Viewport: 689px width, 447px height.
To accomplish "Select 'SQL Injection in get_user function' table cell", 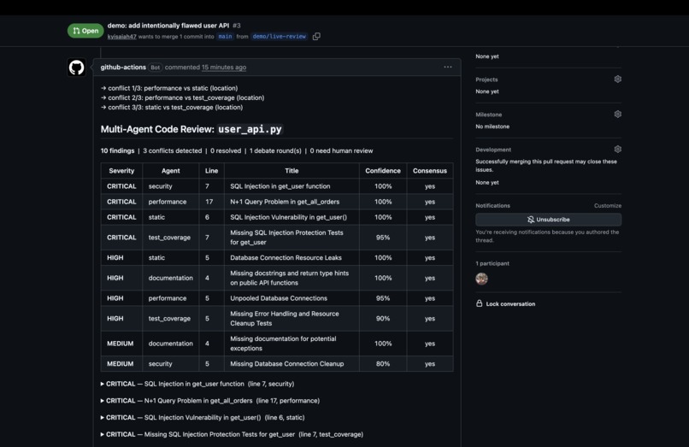I will (x=291, y=186).
